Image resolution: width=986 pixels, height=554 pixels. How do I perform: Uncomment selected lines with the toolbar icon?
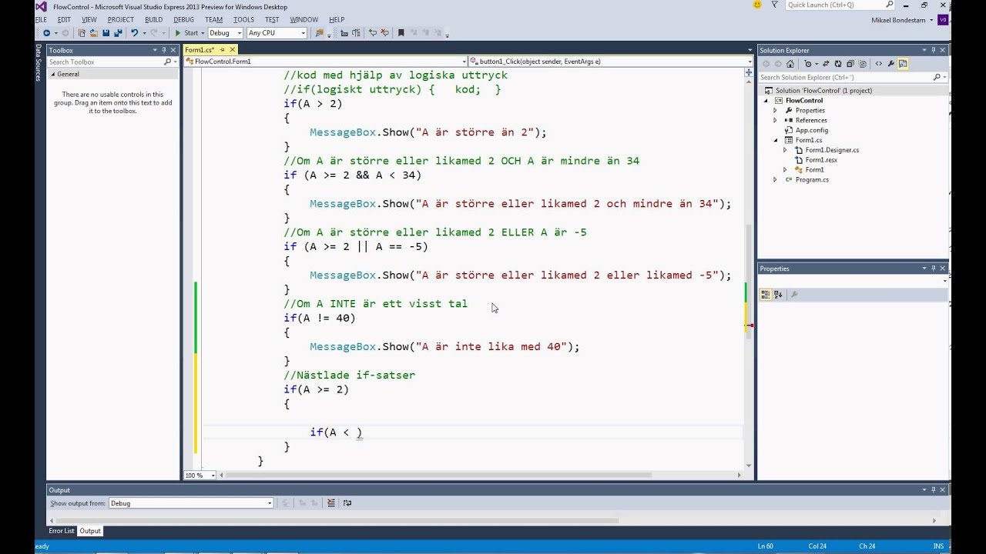click(384, 33)
